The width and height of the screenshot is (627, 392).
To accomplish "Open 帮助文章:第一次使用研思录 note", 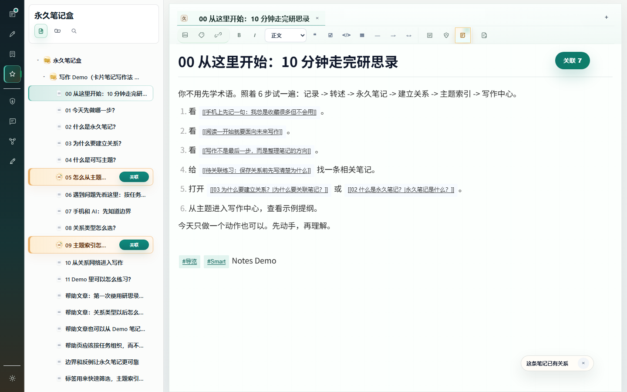I will pos(91,296).
